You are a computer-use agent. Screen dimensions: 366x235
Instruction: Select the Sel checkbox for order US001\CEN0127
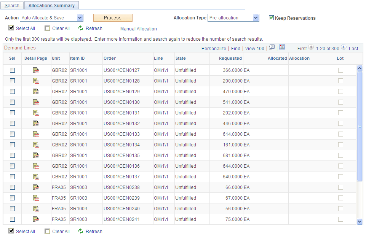12,70
